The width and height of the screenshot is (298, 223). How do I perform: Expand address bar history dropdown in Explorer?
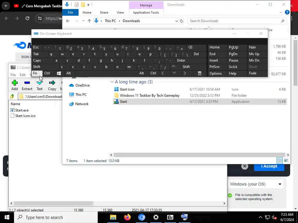(177, 21)
